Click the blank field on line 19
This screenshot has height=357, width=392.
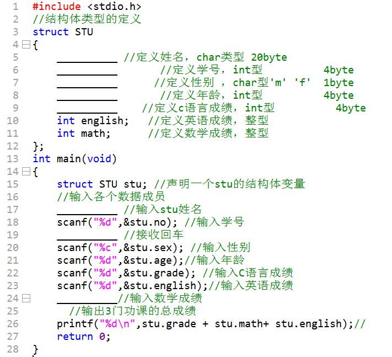point(87,238)
